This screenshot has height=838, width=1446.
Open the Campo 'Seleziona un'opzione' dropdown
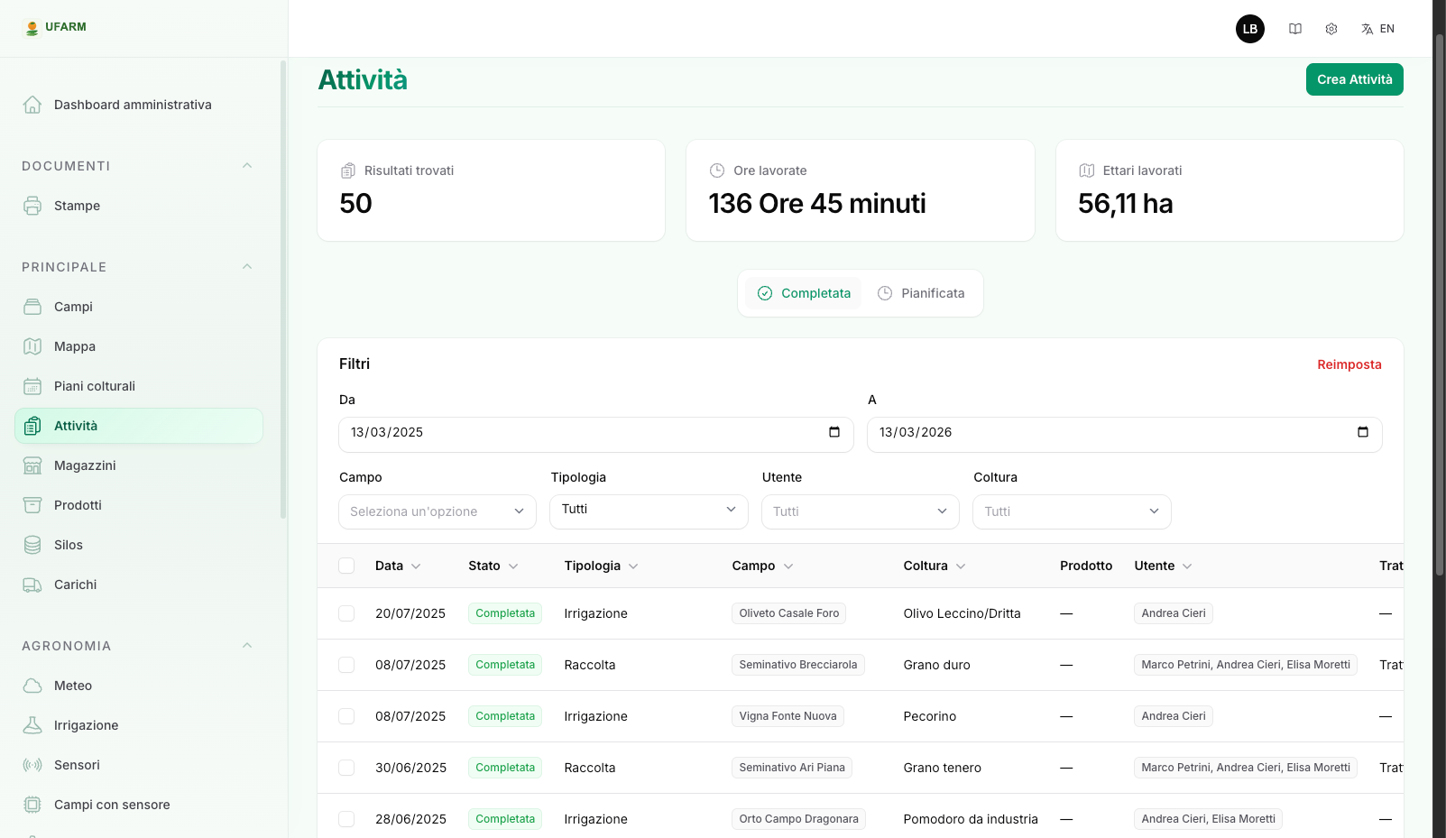437,511
